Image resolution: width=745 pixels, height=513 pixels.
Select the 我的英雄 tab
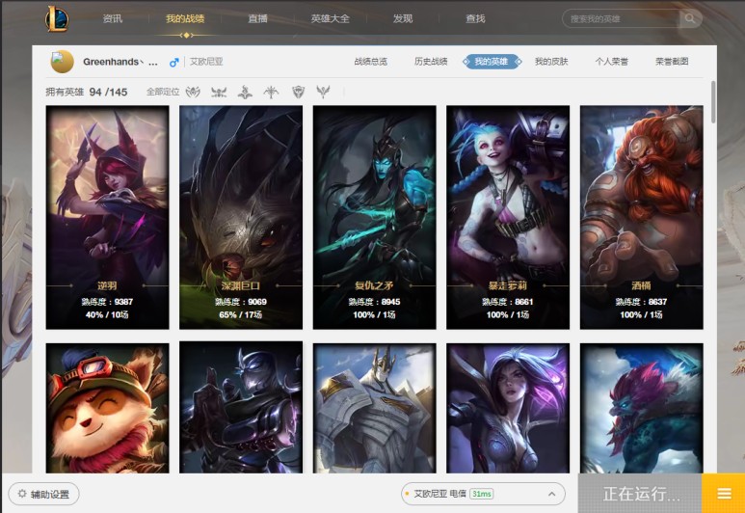coord(492,62)
